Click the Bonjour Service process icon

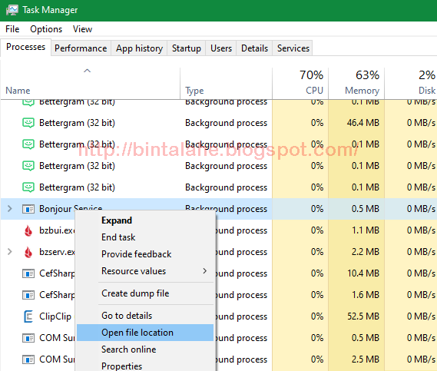28,209
